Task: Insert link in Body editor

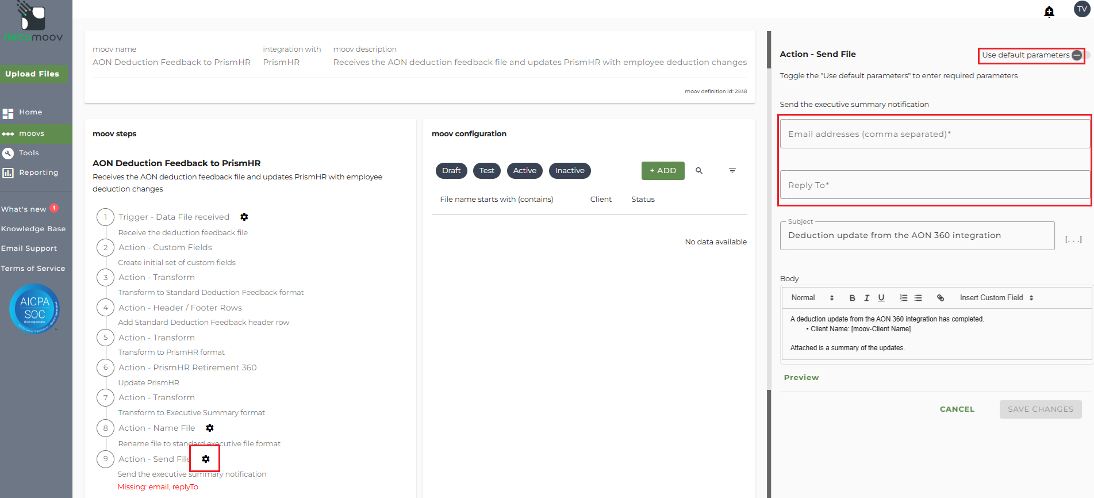Action: (x=941, y=298)
